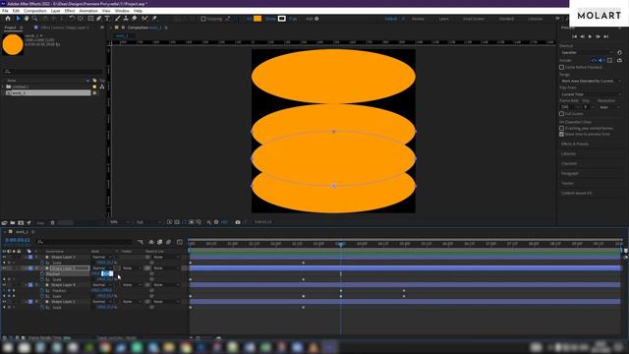
Task: Enable Cache Before Playback checkbox
Action: click(561, 67)
